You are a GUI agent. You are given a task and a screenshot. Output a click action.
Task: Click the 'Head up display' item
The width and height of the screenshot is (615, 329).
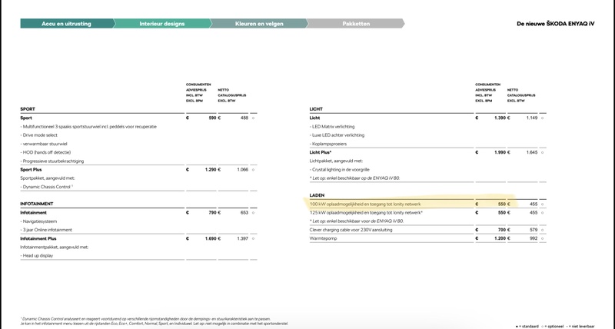[x=36, y=256]
